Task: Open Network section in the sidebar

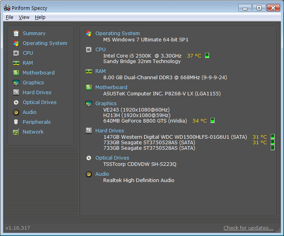Action: pos(33,132)
